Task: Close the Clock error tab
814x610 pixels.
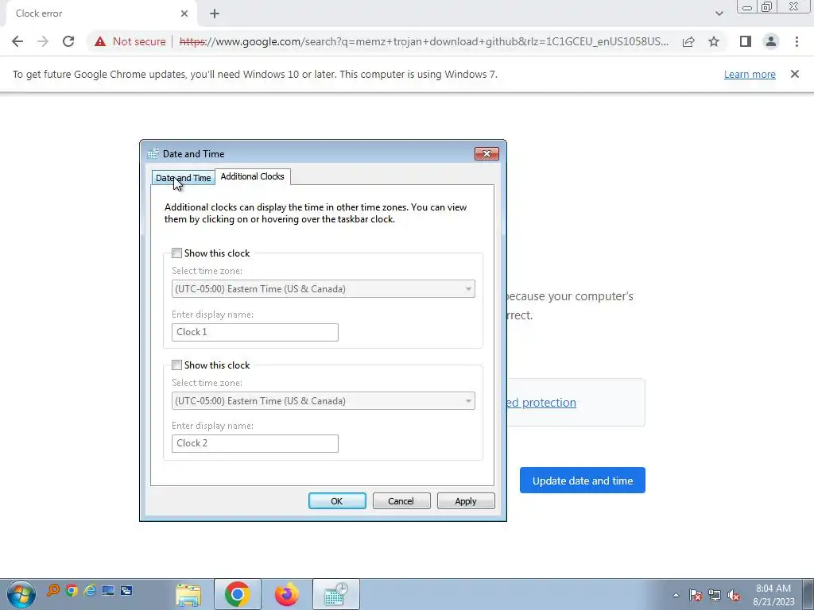Action: pos(184,14)
